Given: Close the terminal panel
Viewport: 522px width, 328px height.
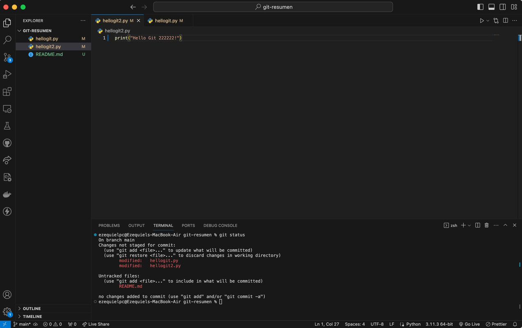Looking at the screenshot, I should 515,225.
